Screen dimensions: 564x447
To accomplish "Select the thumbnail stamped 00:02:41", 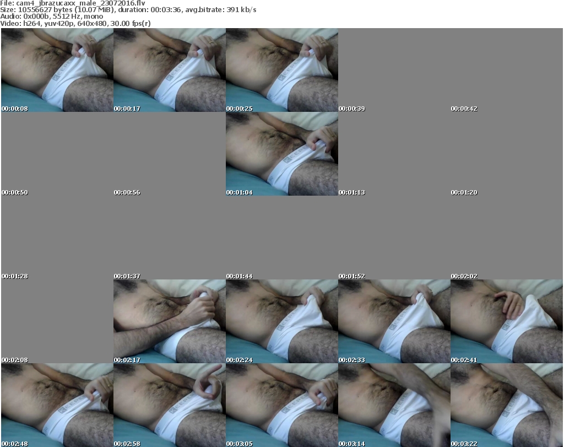I will tap(507, 321).
